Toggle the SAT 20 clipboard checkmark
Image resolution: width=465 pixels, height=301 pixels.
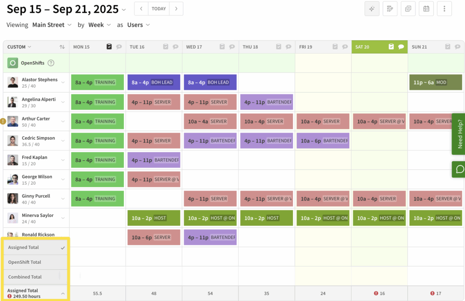(x=391, y=47)
